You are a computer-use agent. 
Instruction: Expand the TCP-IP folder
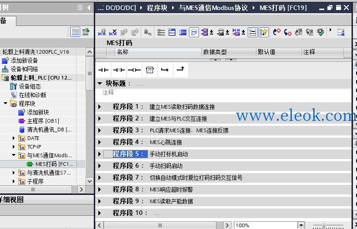(14, 147)
